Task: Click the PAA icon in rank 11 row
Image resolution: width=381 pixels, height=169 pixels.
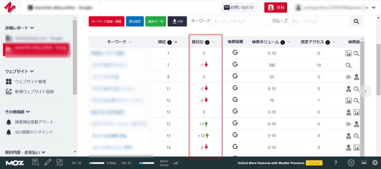Action: [349, 89]
